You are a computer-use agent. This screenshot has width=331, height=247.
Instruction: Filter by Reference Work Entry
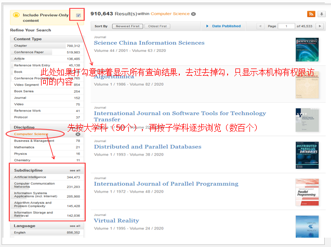click(47, 65)
